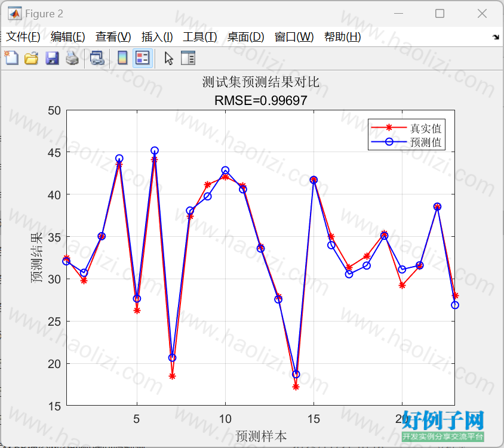Open the 编辑(E) menu
The height and width of the screenshot is (448, 504).
68,36
